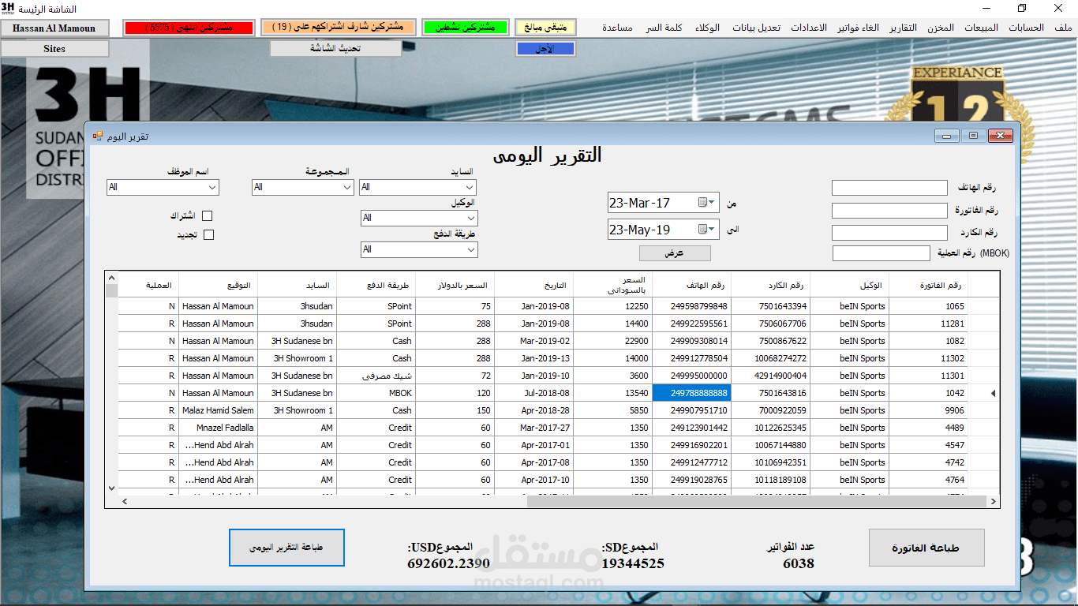The width and height of the screenshot is (1078, 606).
Task: Select phone cell 249123901442
Action: [691, 428]
